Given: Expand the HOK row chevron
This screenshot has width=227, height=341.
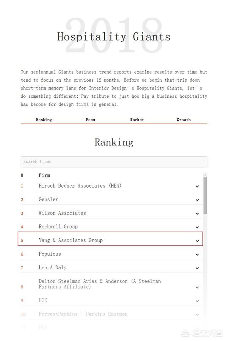Looking at the screenshot, I should [197, 301].
